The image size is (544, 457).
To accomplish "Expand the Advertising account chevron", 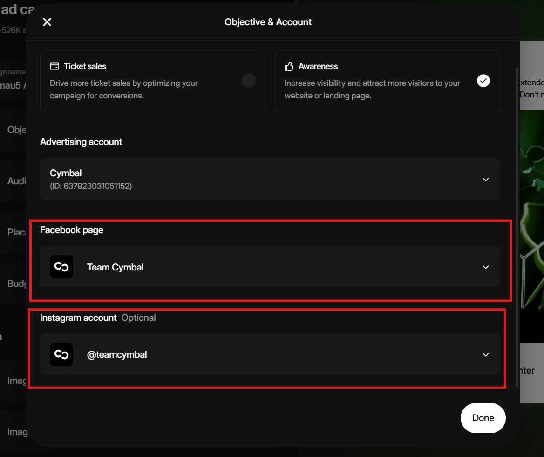I will [x=486, y=180].
